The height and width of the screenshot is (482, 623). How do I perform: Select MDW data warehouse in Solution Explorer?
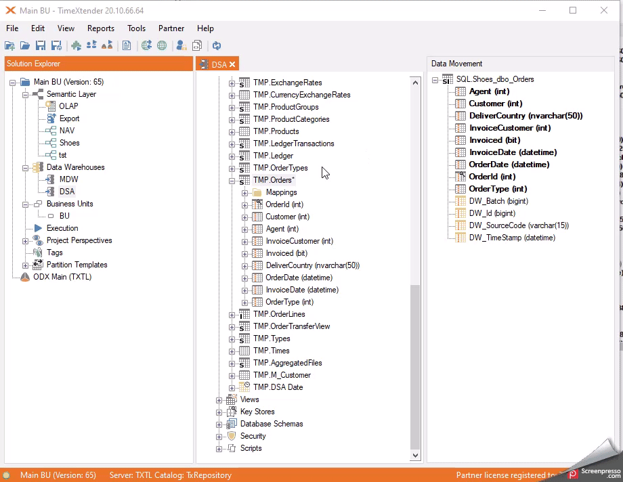click(69, 179)
